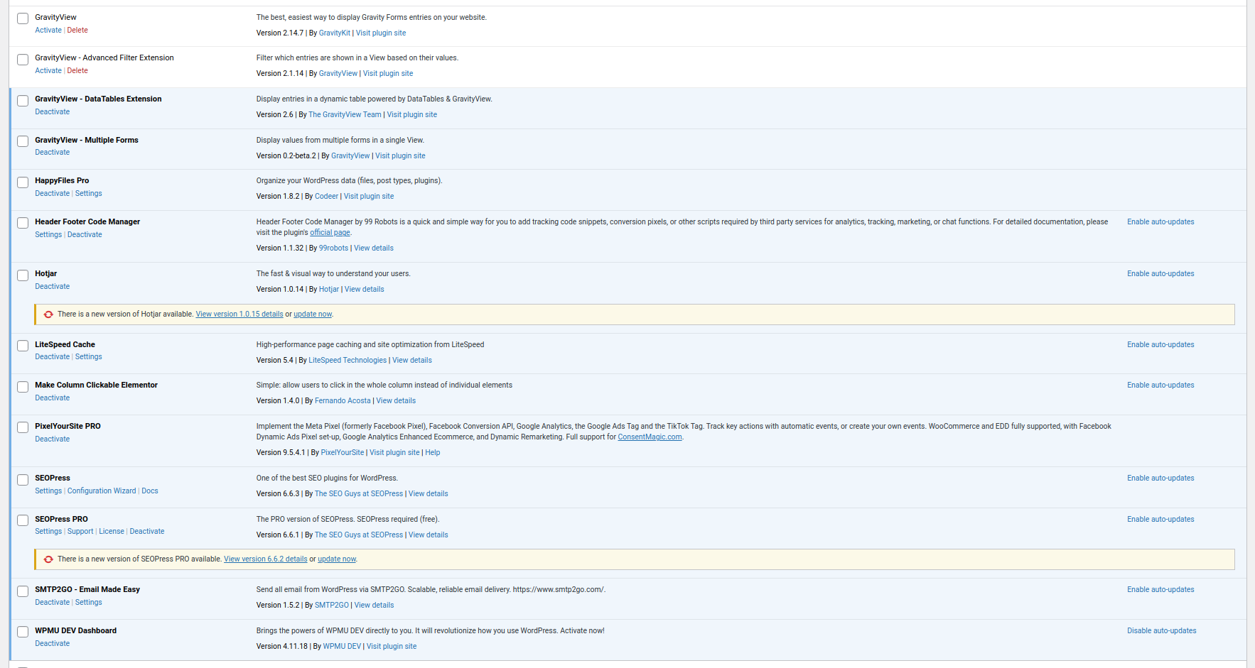Disable auto-updates for WPMU DEV Dashboard
The width and height of the screenshot is (1255, 668).
pos(1161,631)
